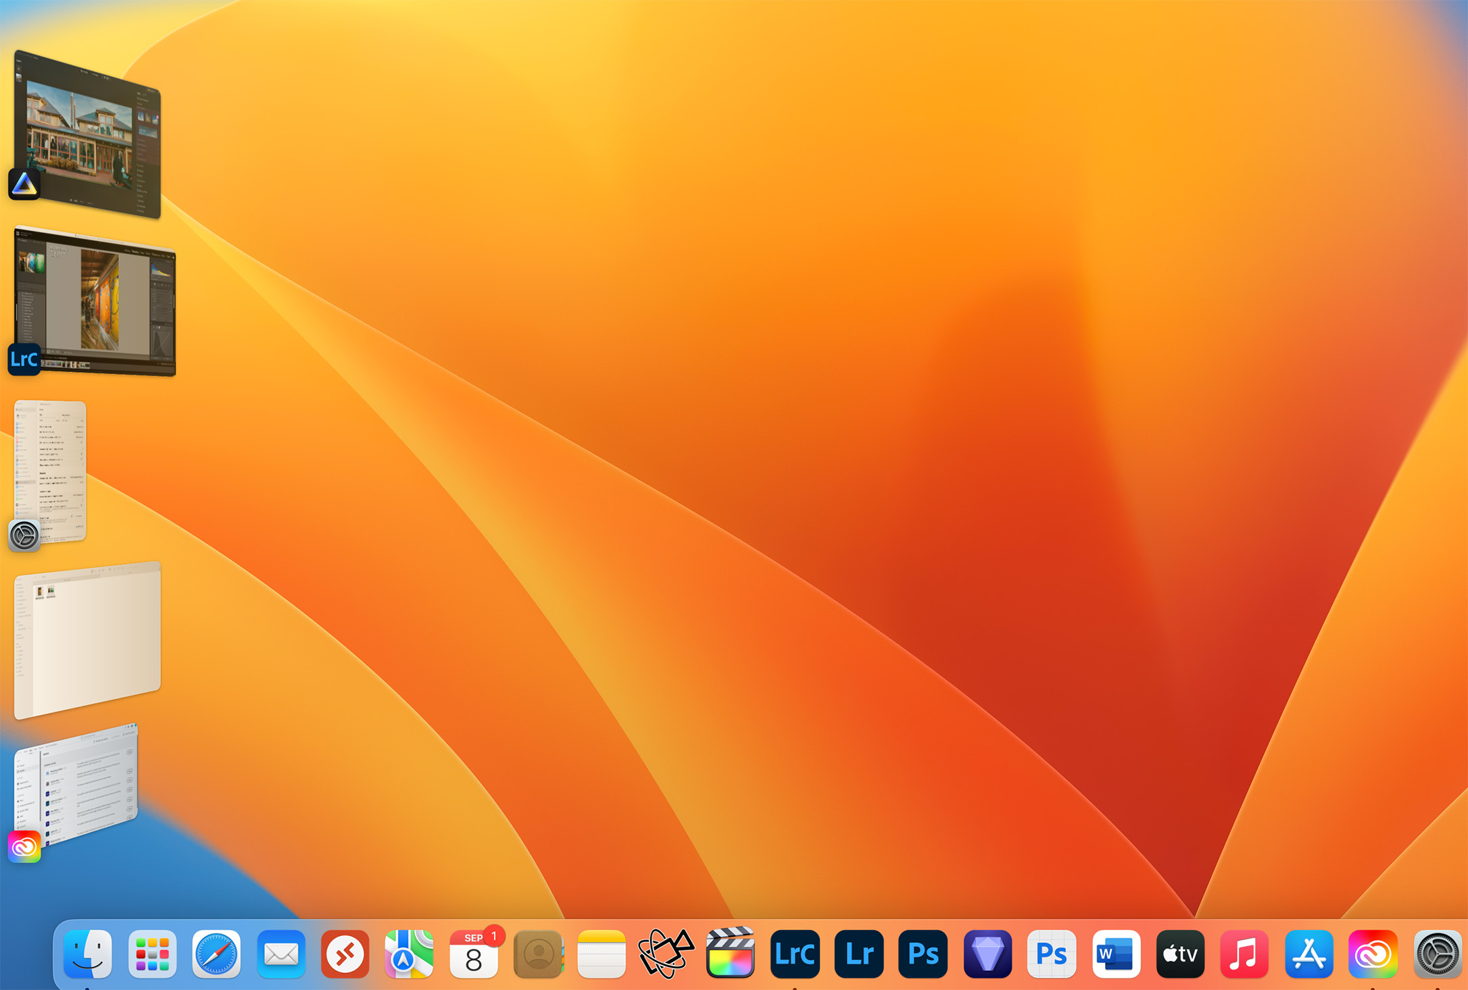The image size is (1468, 990).
Task: Launch the atom-and-camera outline app icon
Action: pos(666,954)
